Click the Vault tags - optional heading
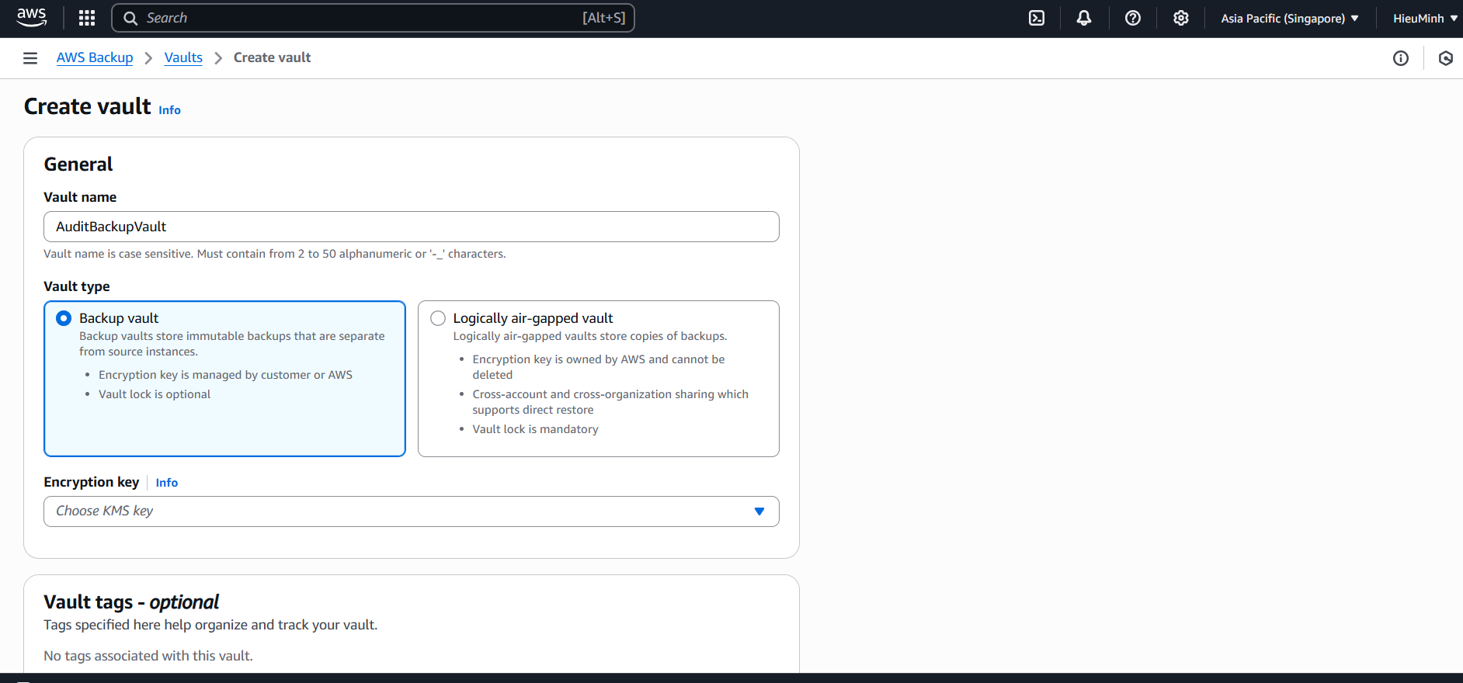 click(131, 602)
